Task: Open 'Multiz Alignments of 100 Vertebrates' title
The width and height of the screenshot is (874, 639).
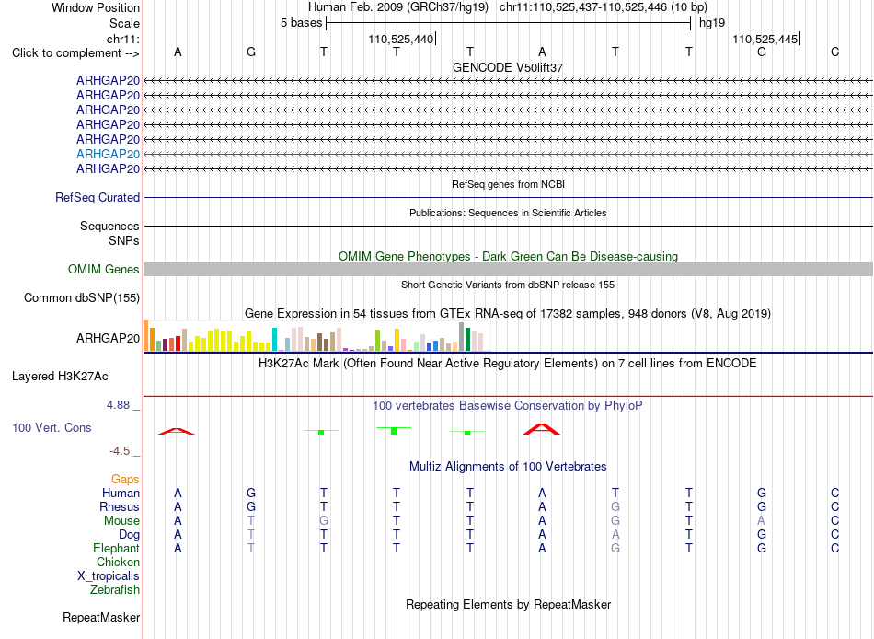Action: tap(508, 467)
